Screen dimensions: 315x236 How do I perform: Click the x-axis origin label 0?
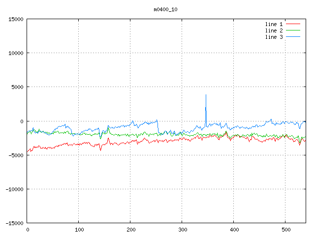(28, 230)
